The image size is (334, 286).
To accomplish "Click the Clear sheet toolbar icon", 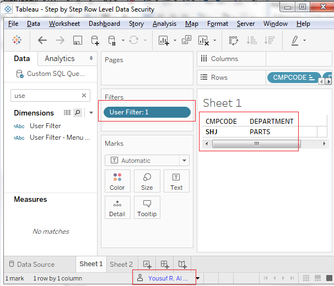I will point(203,40).
